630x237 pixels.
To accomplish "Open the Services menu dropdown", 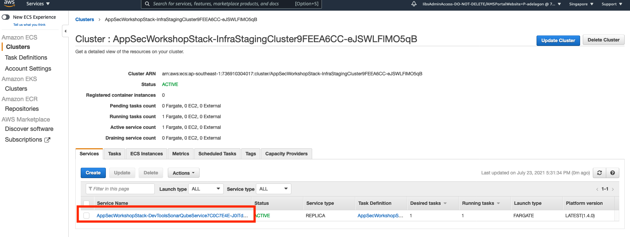I will [x=38, y=4].
